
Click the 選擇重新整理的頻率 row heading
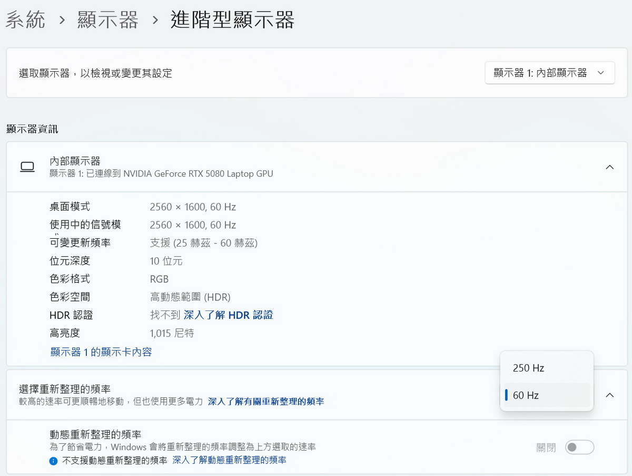coord(65,389)
